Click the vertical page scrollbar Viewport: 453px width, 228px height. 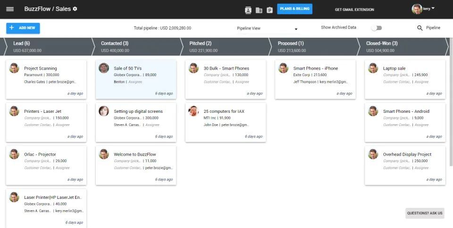coord(451,102)
